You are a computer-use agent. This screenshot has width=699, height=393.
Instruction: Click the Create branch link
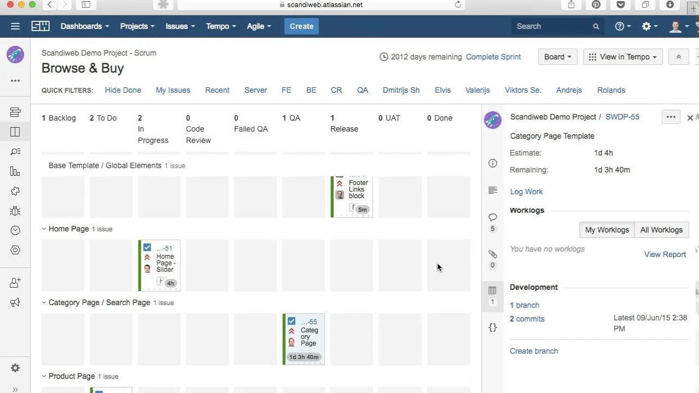pyautogui.click(x=534, y=351)
